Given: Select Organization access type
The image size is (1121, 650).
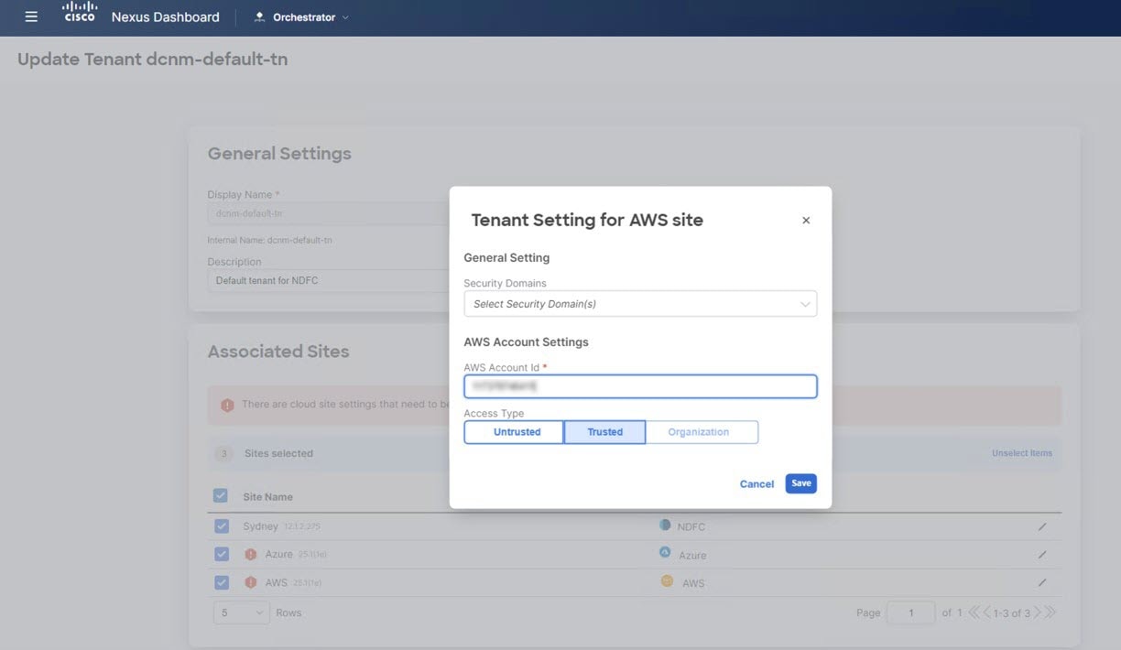Looking at the screenshot, I should 702,432.
